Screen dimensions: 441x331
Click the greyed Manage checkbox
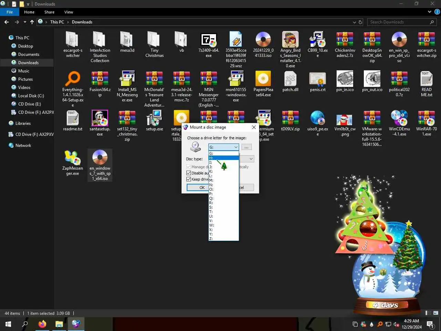(188, 167)
